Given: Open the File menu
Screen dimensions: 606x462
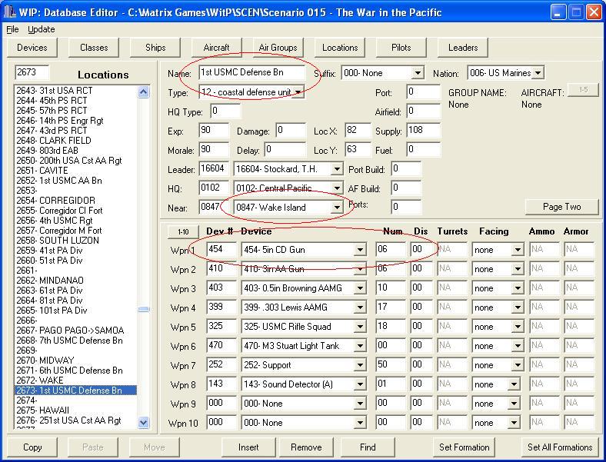Looking at the screenshot, I should tap(12, 29).
